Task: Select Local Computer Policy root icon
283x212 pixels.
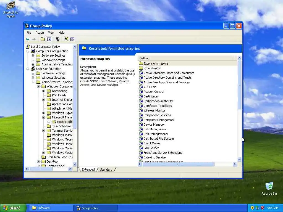Action: 28,46
